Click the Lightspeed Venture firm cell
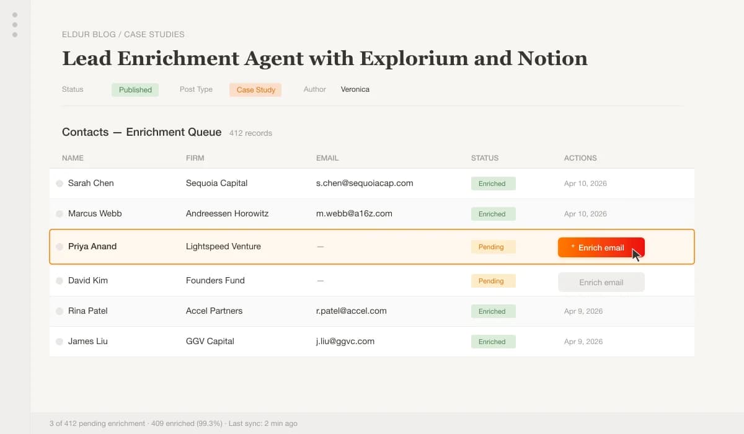Screen dimensions: 744x434 [223, 246]
